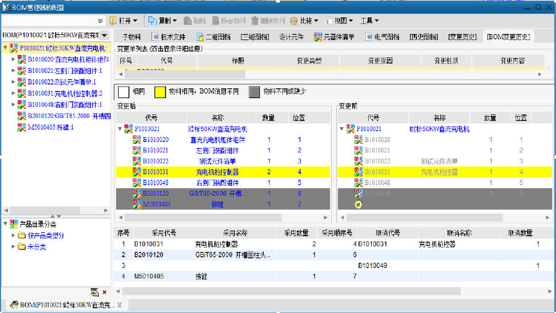The image size is (556, 313).
Task: Click the red delete icon in left panel
Action: pyautogui.click(x=104, y=292)
